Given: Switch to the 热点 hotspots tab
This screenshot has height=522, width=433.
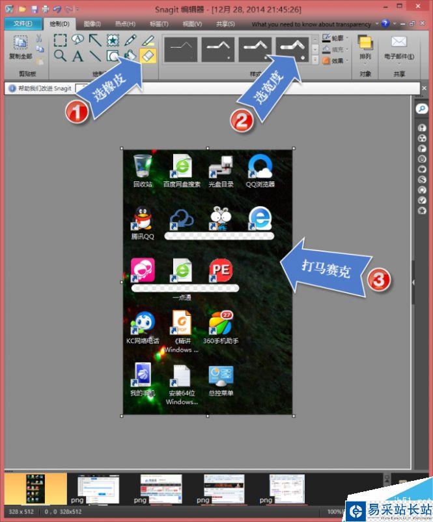Looking at the screenshot, I should point(125,24).
